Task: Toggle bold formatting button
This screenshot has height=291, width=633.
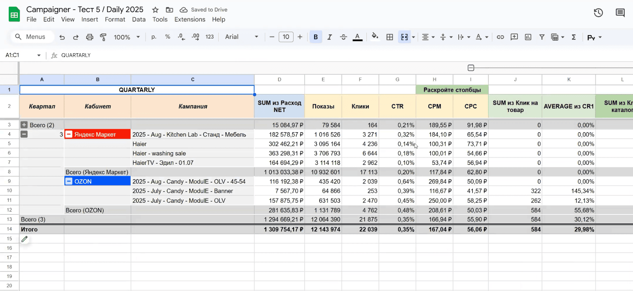Action: click(x=316, y=37)
